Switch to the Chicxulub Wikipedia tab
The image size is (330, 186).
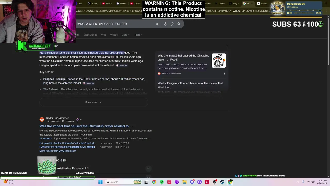[x=262, y=4]
